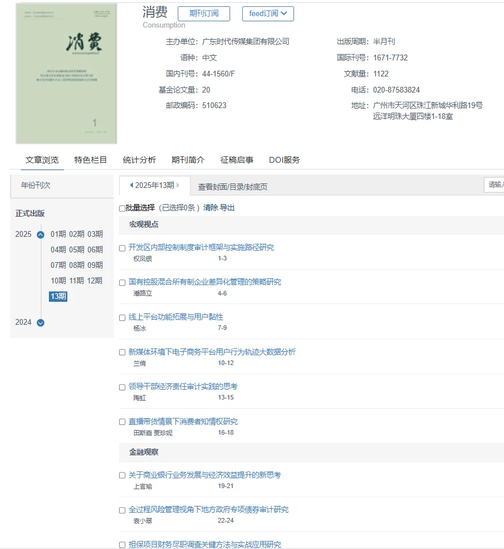The image size is (504, 549).
Task: Switch to the 征稿启事 tab
Action: coord(236,160)
